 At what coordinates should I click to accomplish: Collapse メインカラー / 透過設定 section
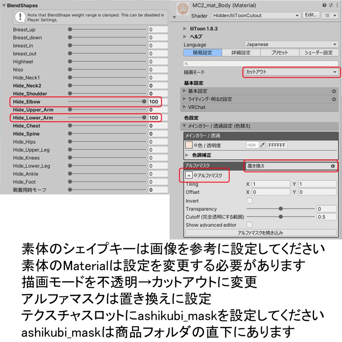click(x=184, y=126)
